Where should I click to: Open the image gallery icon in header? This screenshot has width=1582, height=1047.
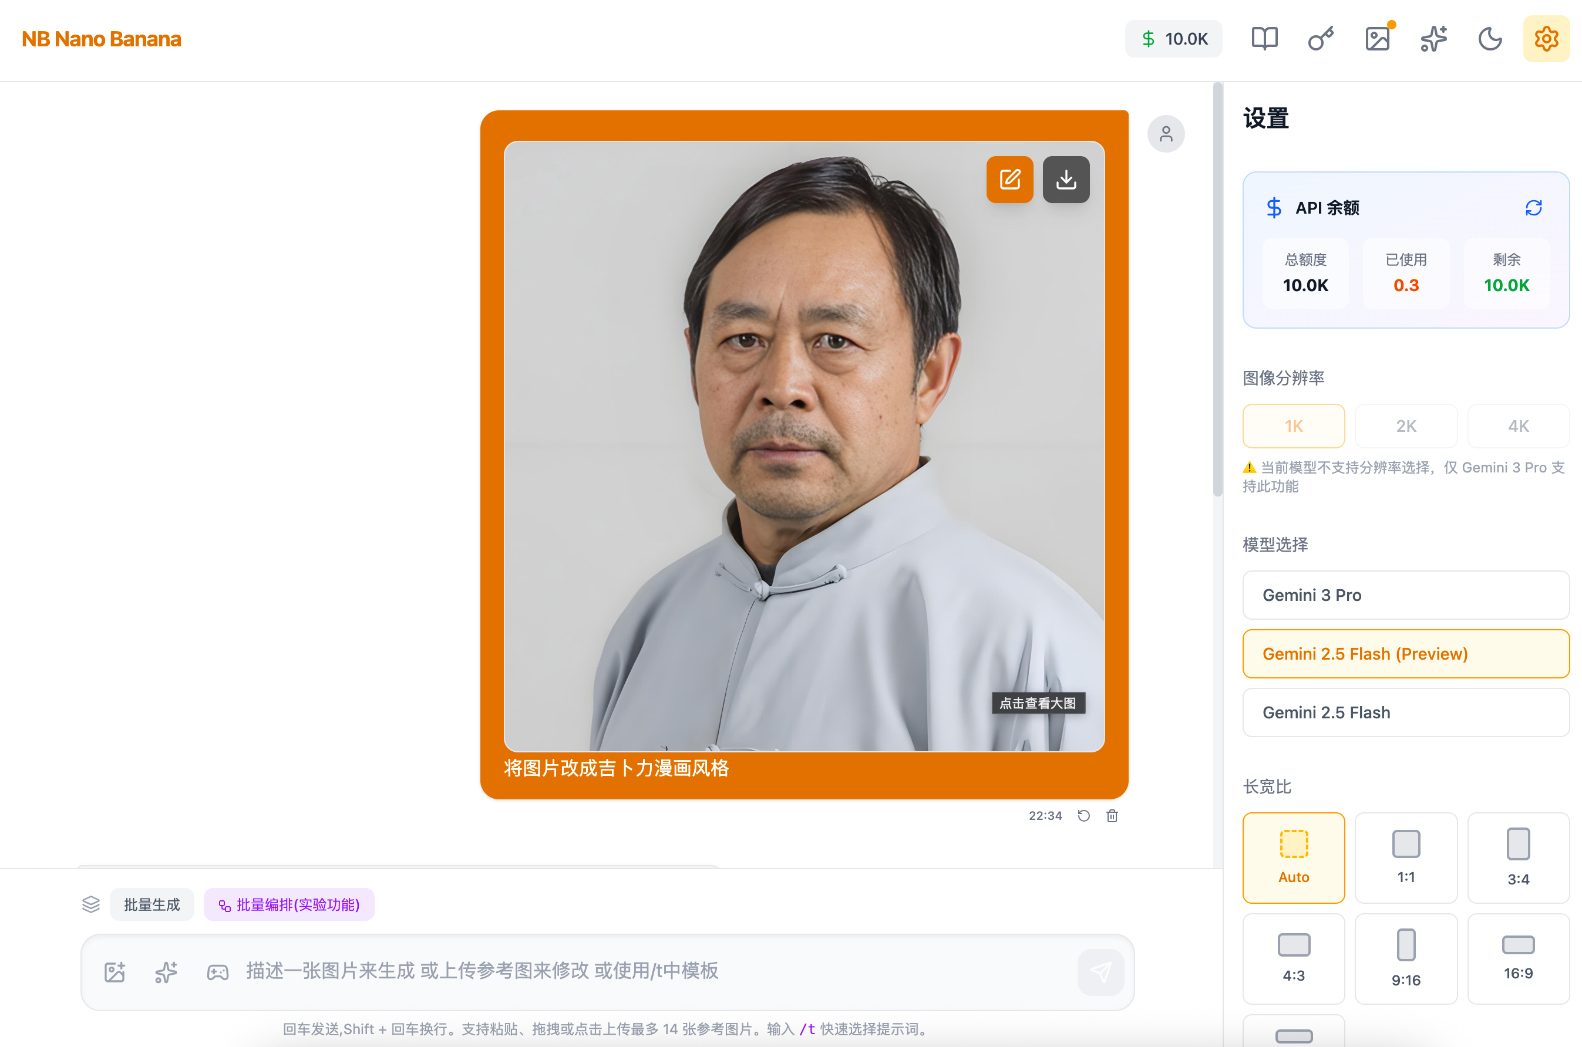(x=1378, y=39)
